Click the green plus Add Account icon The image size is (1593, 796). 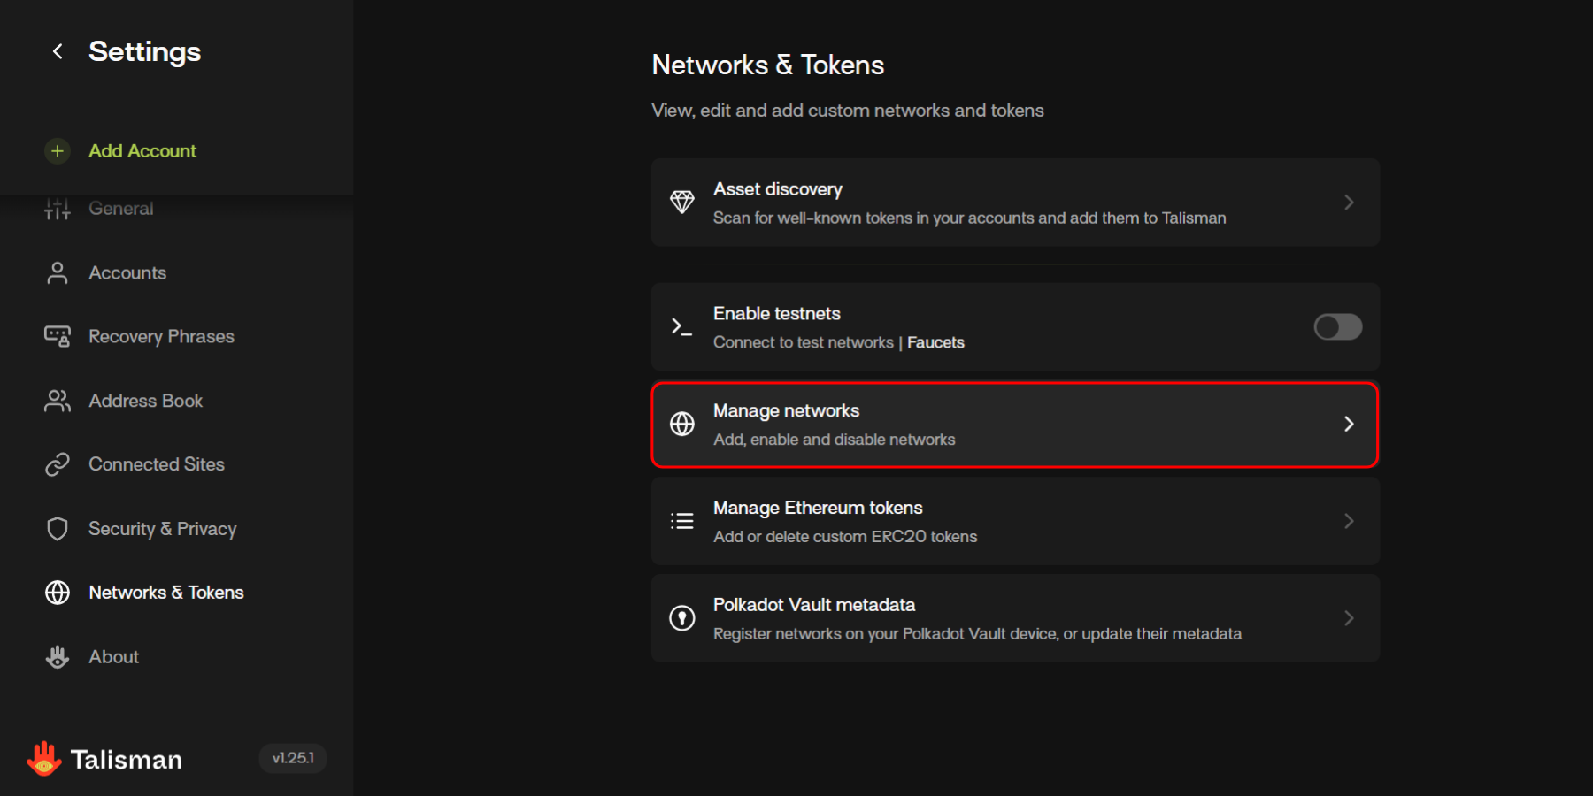pyautogui.click(x=58, y=151)
